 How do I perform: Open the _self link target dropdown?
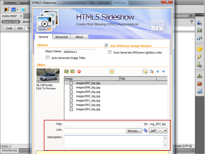158,131
